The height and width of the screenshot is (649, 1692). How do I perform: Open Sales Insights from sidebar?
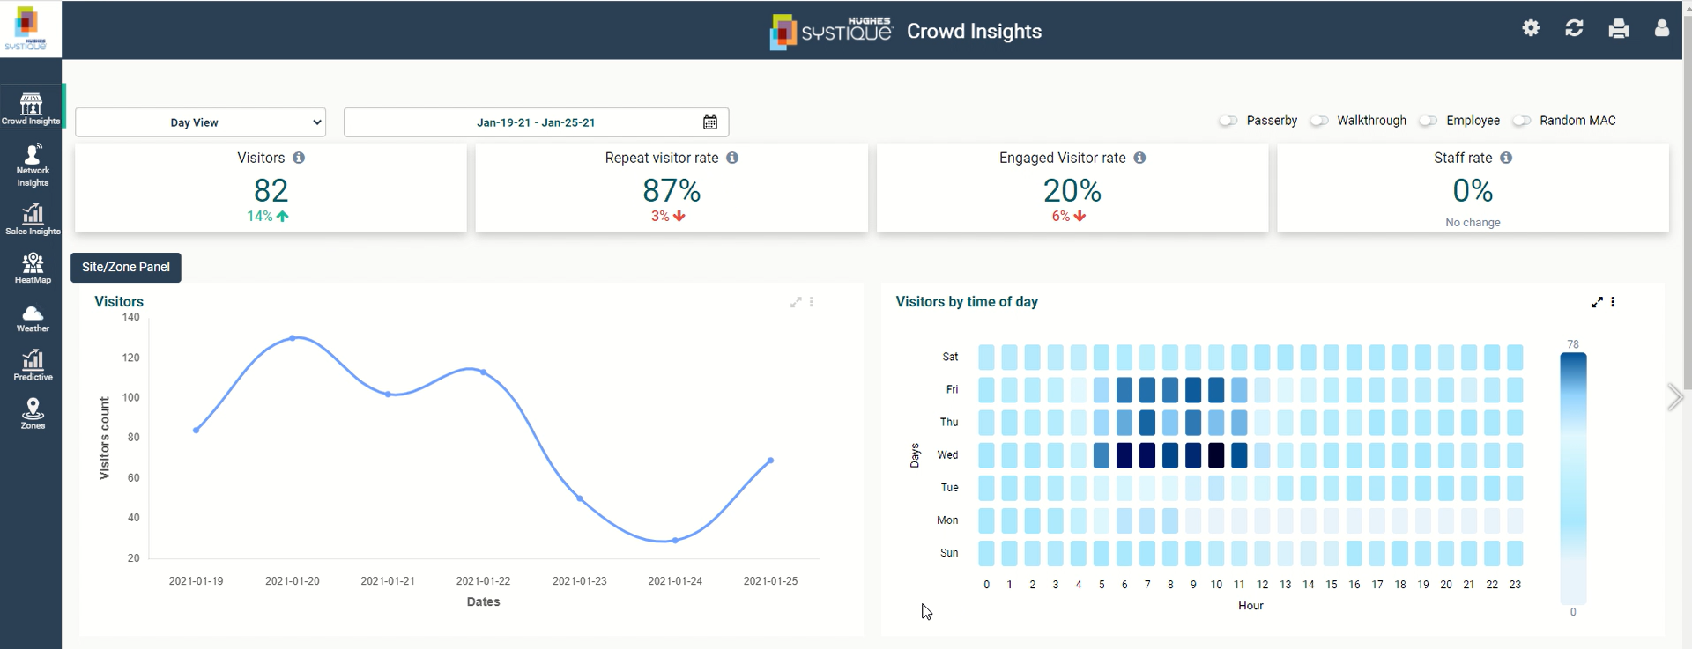coord(32,219)
